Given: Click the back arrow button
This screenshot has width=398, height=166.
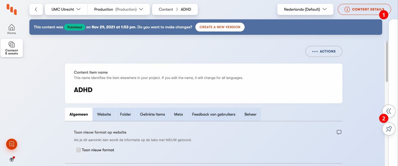Looking at the screenshot, I should (36, 9).
